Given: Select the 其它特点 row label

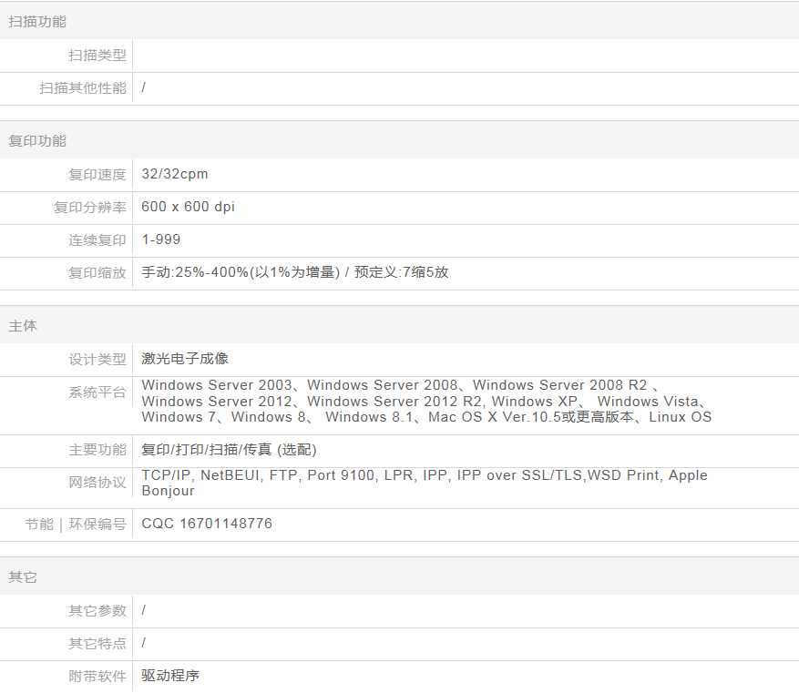Looking at the screenshot, I should [97, 644].
